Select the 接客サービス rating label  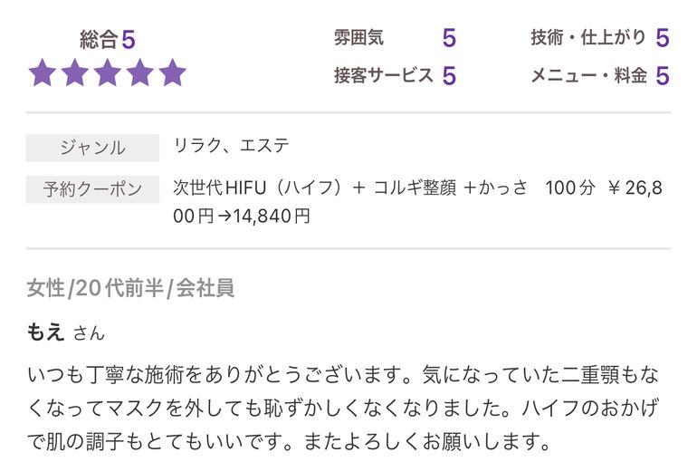(x=384, y=75)
